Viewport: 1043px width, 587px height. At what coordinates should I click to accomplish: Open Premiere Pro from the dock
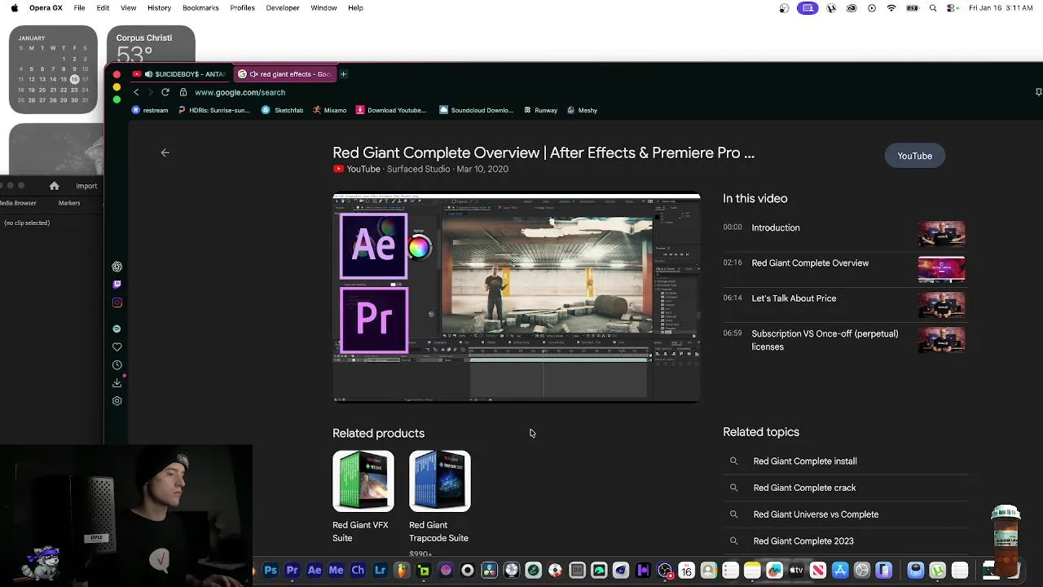pyautogui.click(x=293, y=571)
